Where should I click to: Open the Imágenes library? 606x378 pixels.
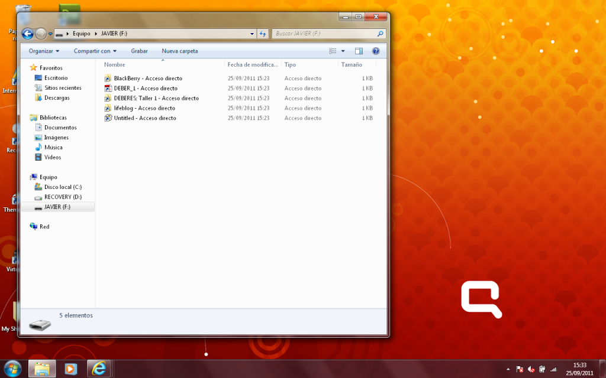[56, 138]
